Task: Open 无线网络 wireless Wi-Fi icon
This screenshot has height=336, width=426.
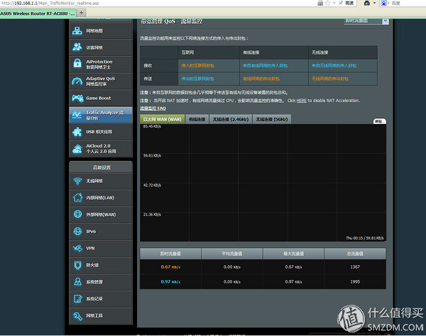Action: point(77,181)
